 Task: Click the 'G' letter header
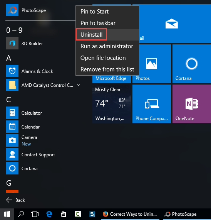click(x=9, y=183)
